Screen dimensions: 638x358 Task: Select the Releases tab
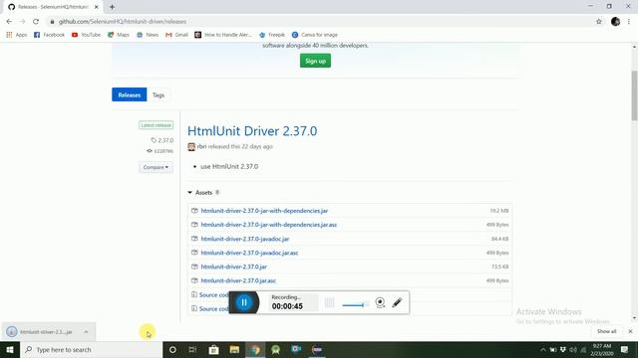tap(130, 95)
